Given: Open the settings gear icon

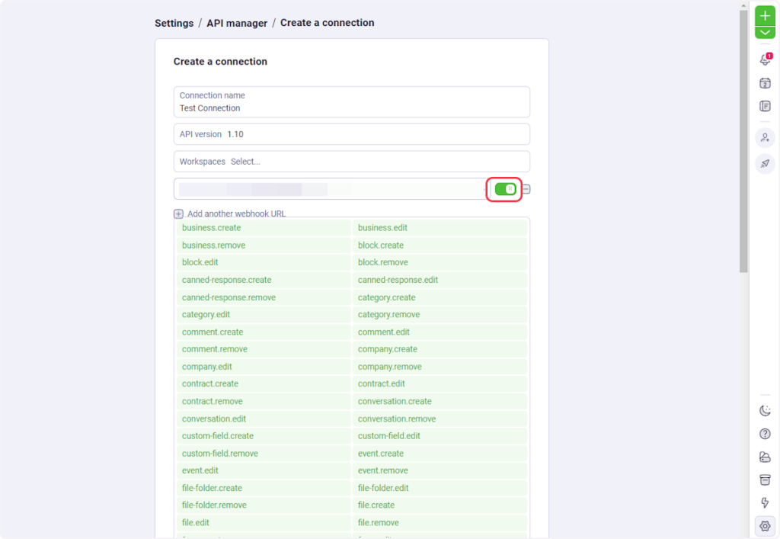Looking at the screenshot, I should [765, 526].
